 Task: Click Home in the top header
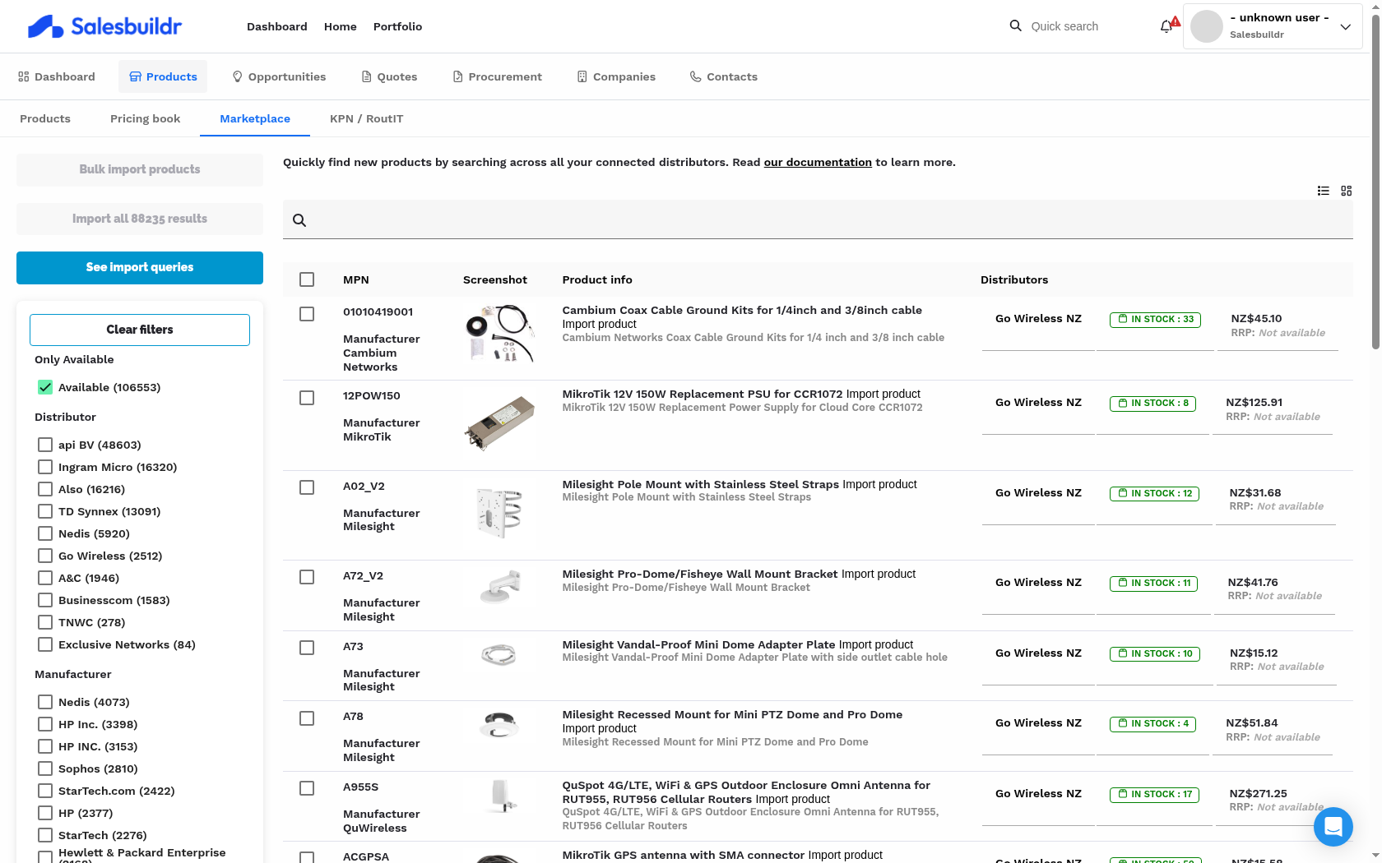pyautogui.click(x=341, y=26)
